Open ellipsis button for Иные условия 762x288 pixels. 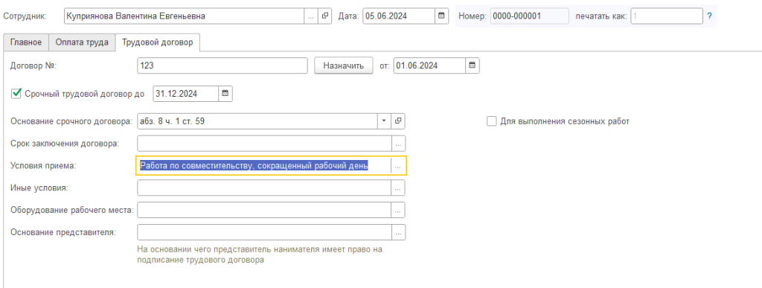398,188
